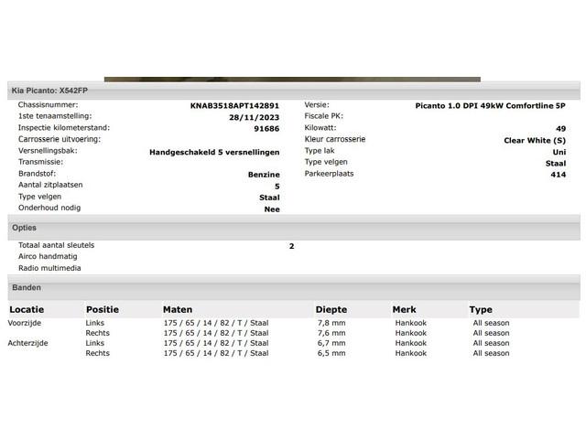Click the Parkeerplaats value 414
This screenshot has width=586, height=439.
click(558, 175)
